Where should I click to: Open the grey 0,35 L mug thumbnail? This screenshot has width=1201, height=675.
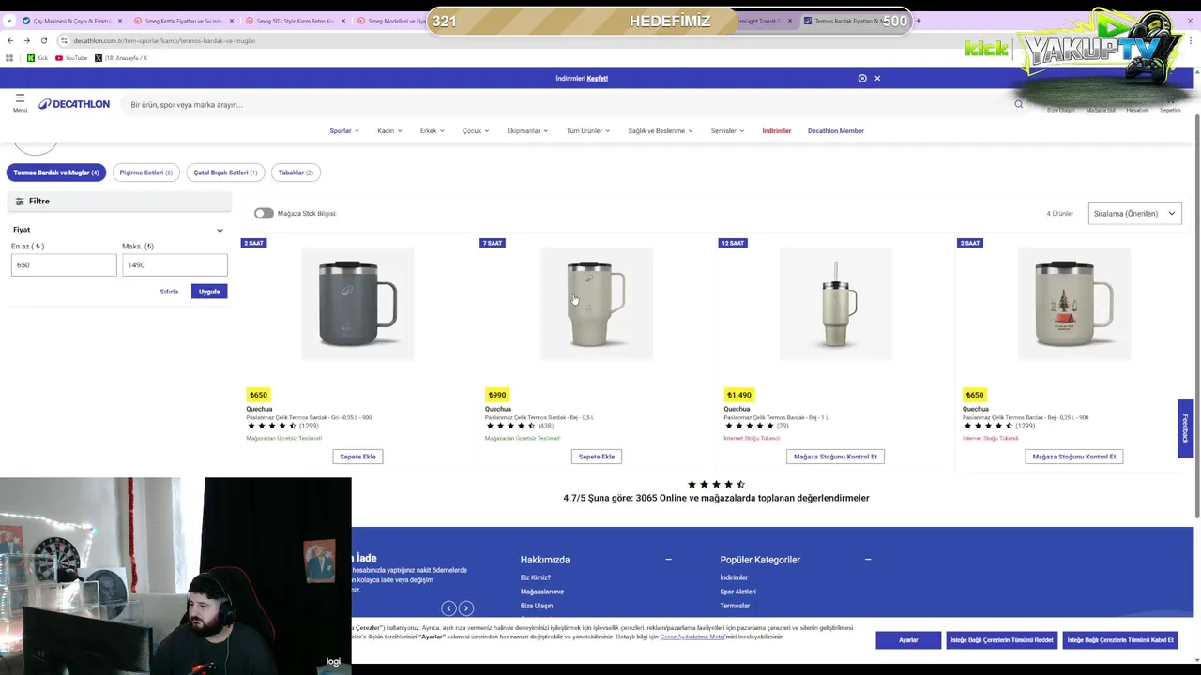coord(357,304)
